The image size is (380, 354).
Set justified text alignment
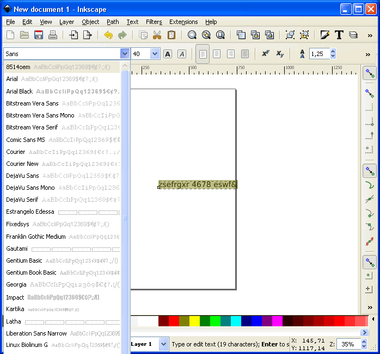245,54
